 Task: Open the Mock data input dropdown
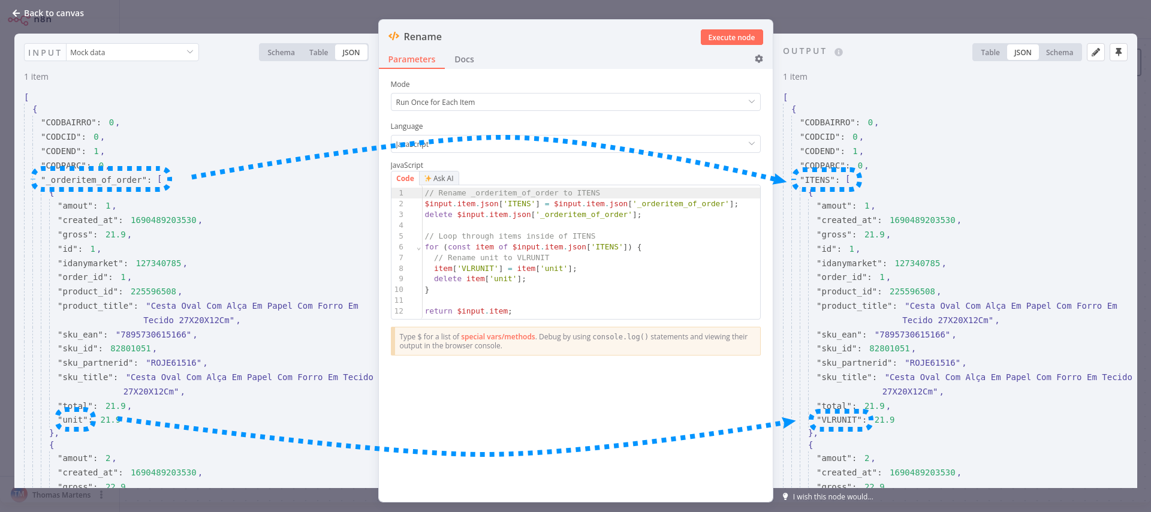pyautogui.click(x=132, y=53)
